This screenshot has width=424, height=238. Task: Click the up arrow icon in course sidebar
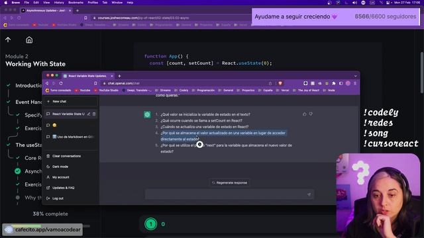[8, 40]
